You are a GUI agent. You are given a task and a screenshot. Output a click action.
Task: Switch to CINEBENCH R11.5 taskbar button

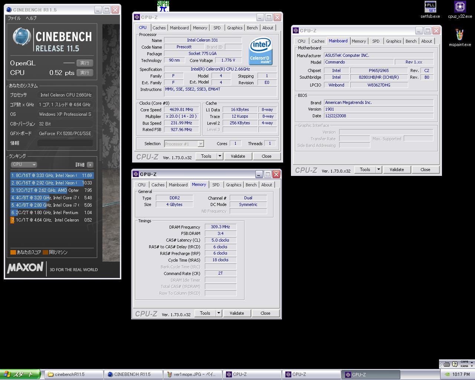click(x=133, y=374)
